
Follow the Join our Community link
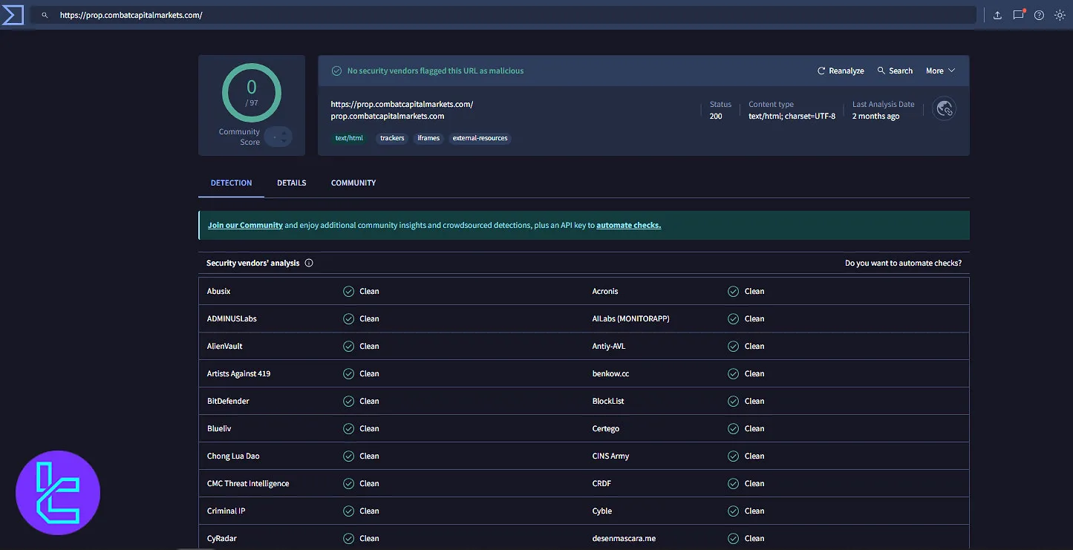(245, 225)
